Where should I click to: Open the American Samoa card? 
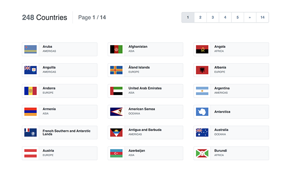pos(145,112)
